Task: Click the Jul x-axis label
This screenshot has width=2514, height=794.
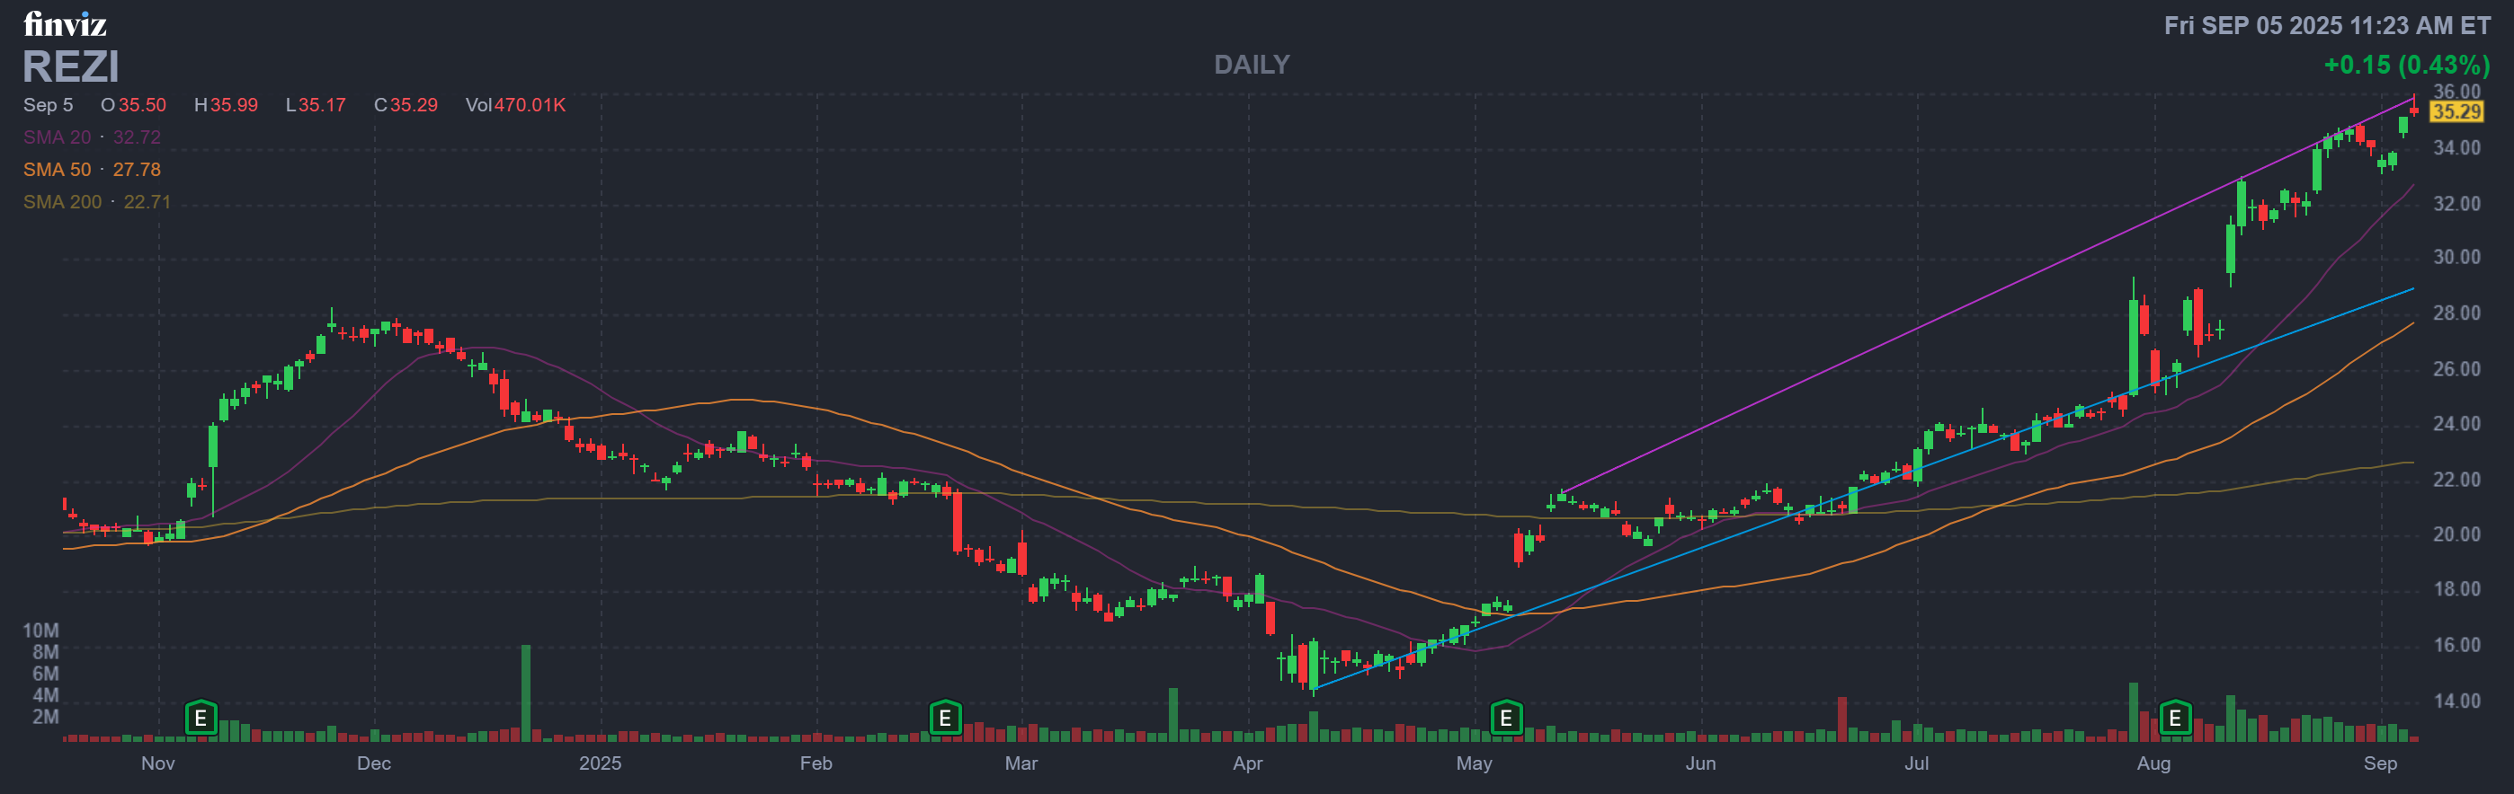Action: [1916, 763]
